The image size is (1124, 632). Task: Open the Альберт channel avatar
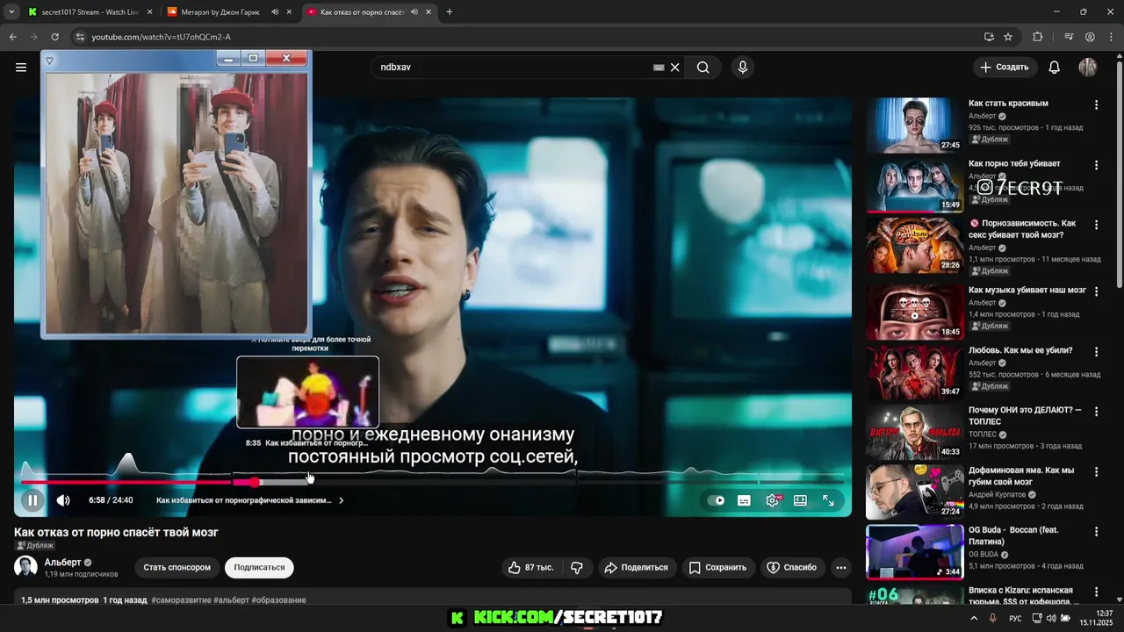(25, 567)
